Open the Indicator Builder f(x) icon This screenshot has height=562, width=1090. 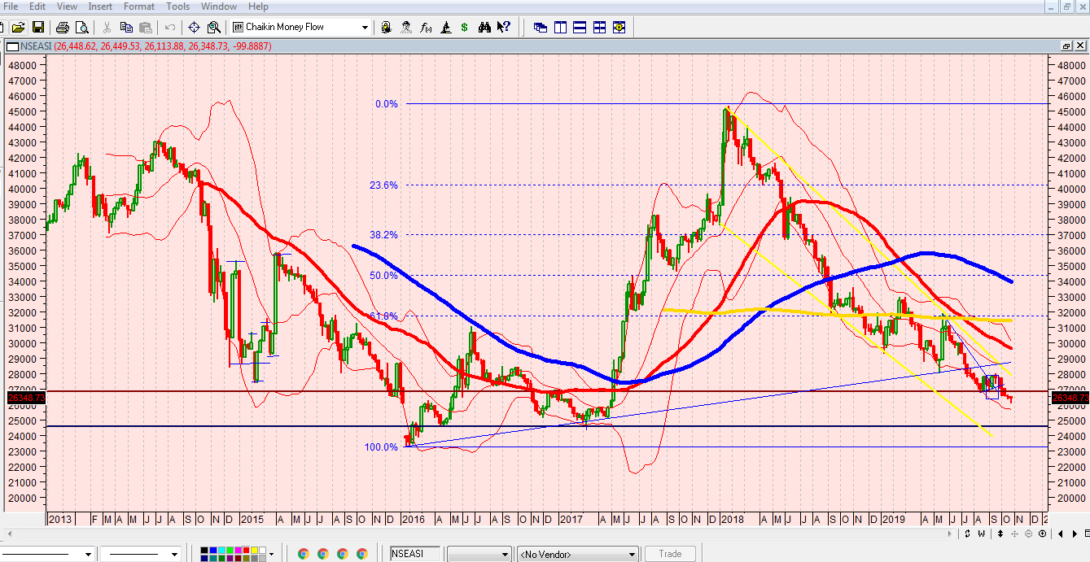point(426,27)
